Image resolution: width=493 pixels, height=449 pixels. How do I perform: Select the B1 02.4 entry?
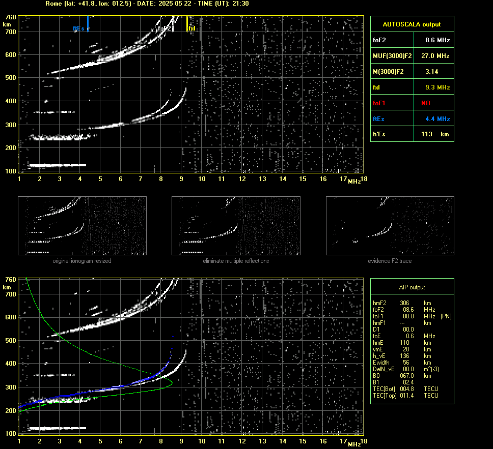tap(393, 382)
